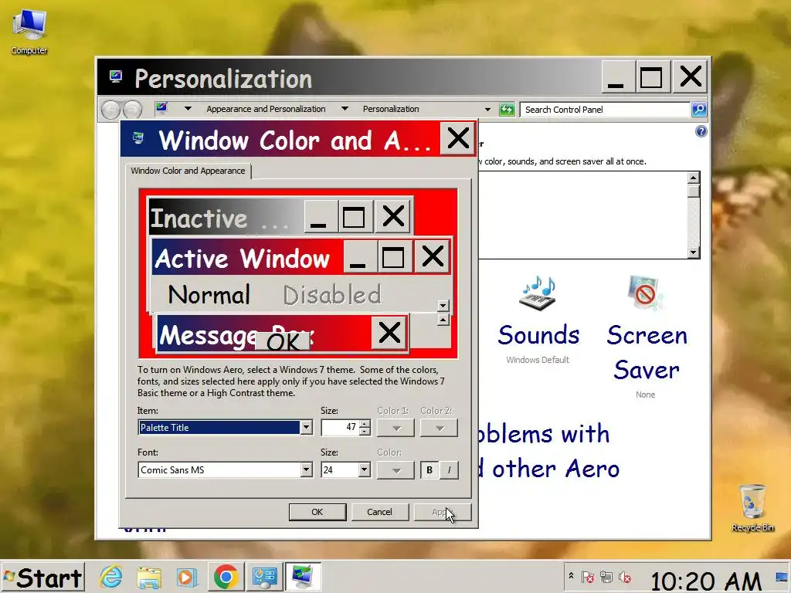Open the Recycle Bin on the desktop
791x593 pixels.
[752, 508]
